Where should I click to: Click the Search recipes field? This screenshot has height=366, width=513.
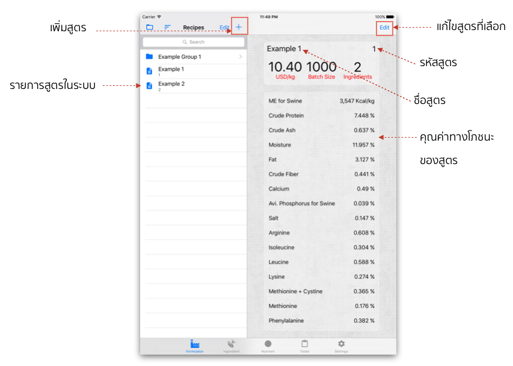point(194,42)
